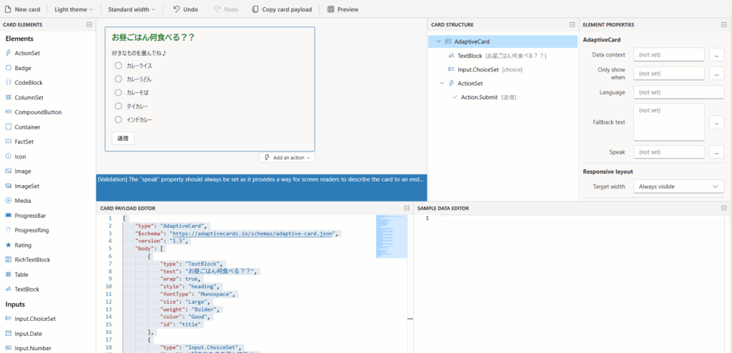Create a New card from toolbar
Screen dimensions: 732x353
[22, 9]
